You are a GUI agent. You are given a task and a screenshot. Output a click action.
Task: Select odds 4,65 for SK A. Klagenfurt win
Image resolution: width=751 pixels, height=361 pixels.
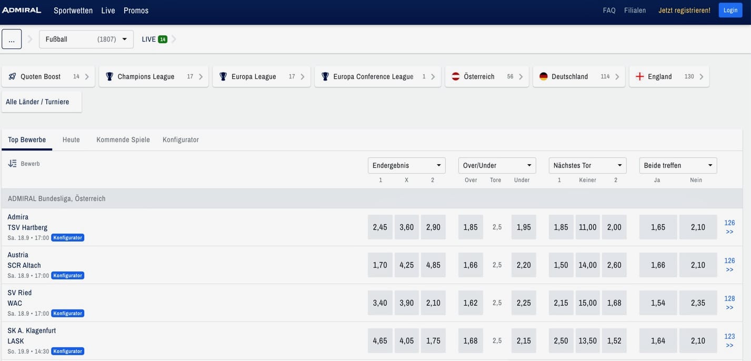pos(380,340)
